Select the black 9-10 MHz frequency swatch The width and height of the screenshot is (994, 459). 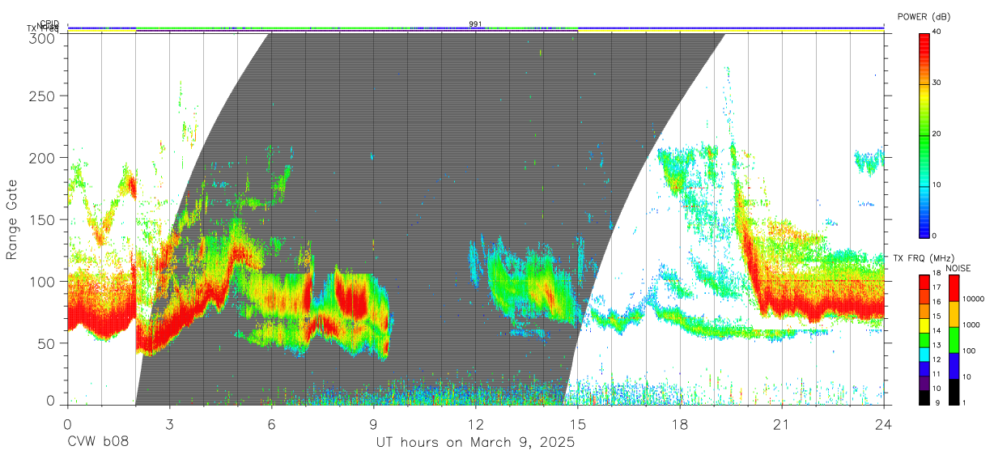(924, 397)
